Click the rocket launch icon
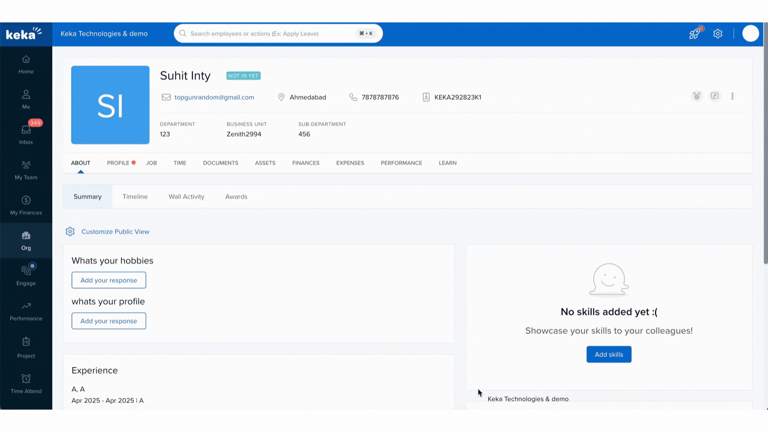This screenshot has width=768, height=432. click(695, 34)
